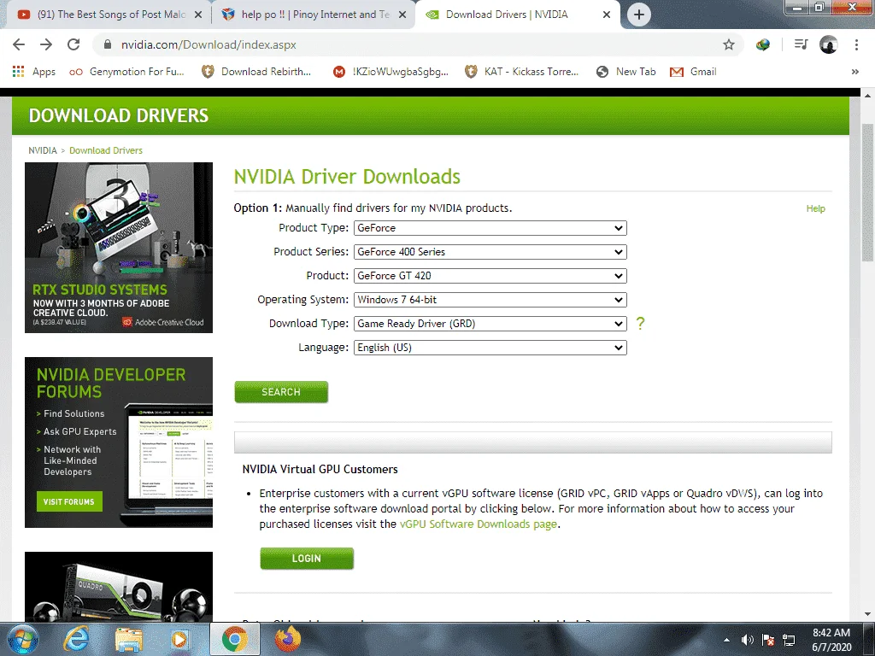
Task: Bookmark this page with the star icon
Action: click(x=729, y=44)
